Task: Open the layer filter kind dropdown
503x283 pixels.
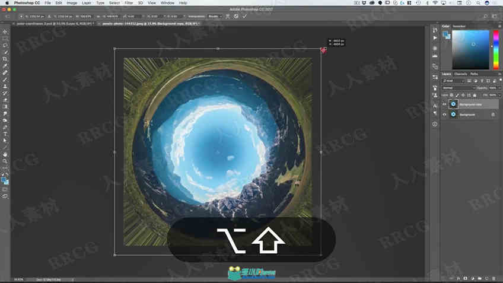Action: coord(453,81)
